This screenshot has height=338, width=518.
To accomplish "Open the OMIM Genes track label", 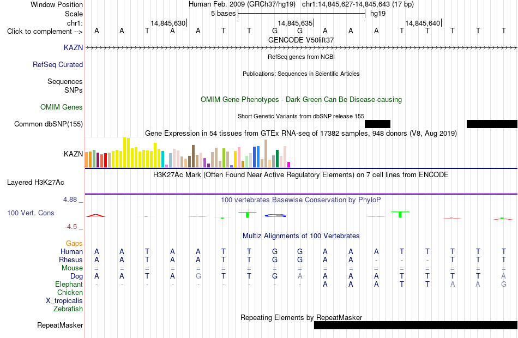I will pyautogui.click(x=62, y=107).
